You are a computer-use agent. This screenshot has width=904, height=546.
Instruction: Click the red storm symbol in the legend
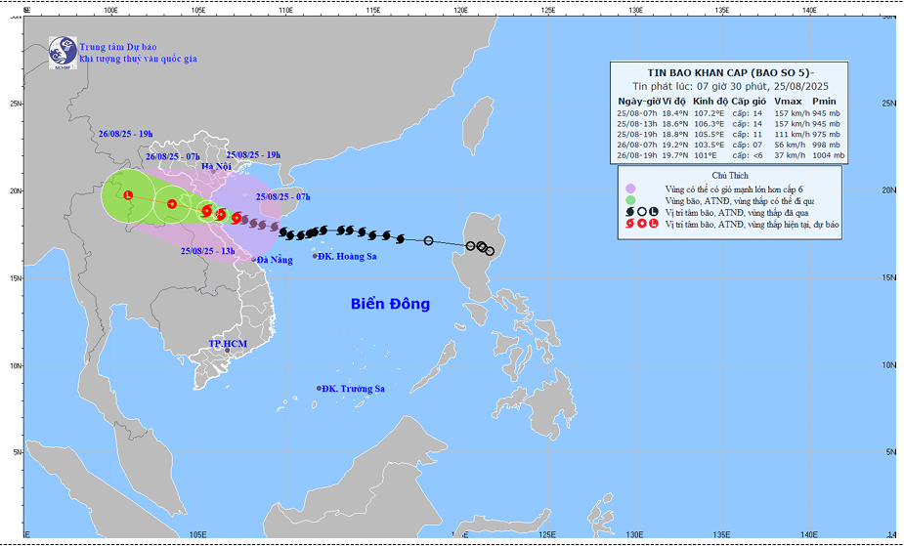pyautogui.click(x=629, y=224)
